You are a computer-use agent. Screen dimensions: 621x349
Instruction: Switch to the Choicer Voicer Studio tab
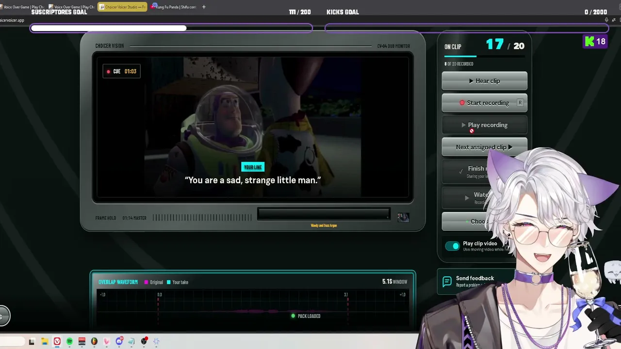coord(122,7)
